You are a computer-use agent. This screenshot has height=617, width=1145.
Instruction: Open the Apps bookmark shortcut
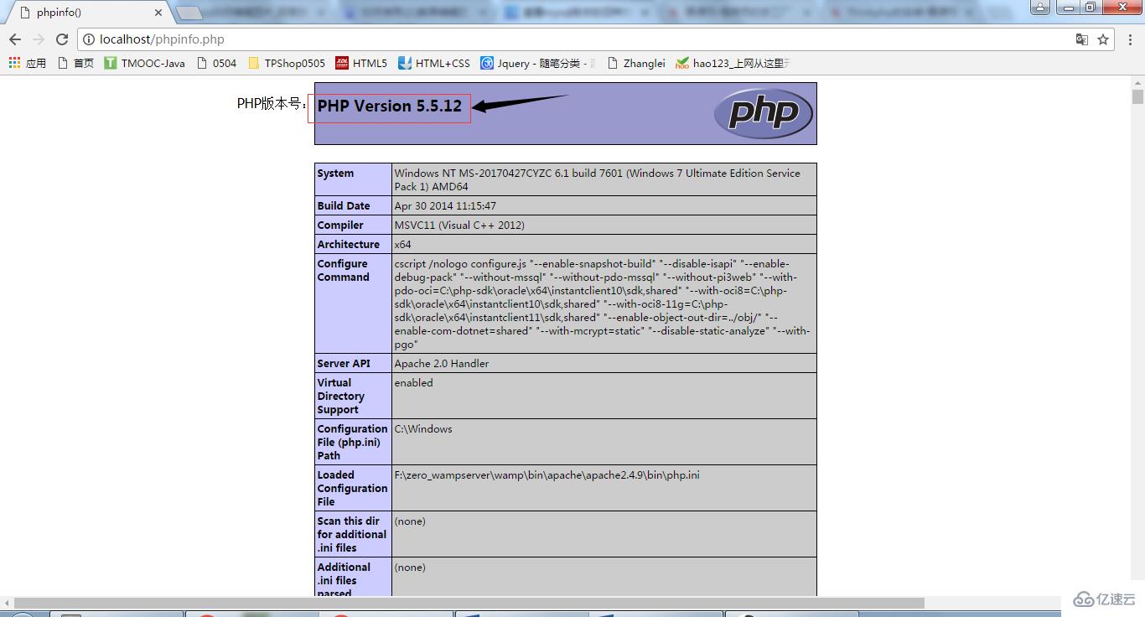(x=27, y=63)
